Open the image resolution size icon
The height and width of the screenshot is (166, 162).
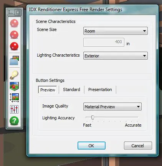coord(14,98)
